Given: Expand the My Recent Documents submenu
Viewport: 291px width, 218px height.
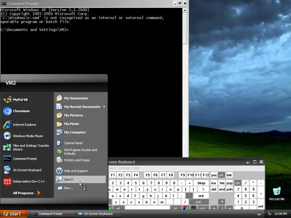Looking at the screenshot, I should tap(81, 107).
